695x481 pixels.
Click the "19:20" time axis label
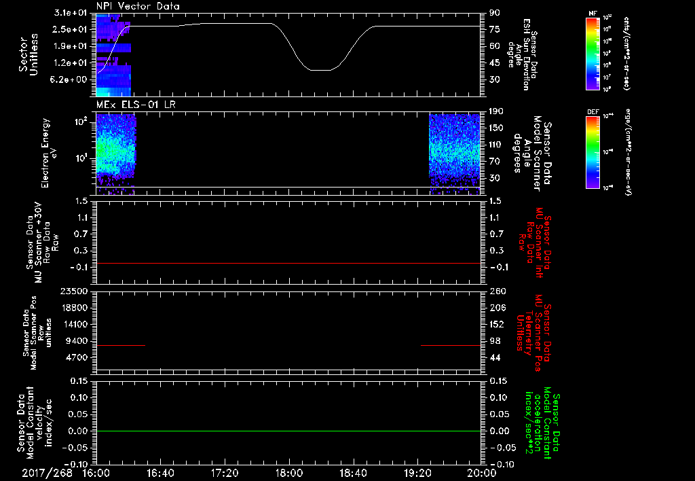[417, 473]
